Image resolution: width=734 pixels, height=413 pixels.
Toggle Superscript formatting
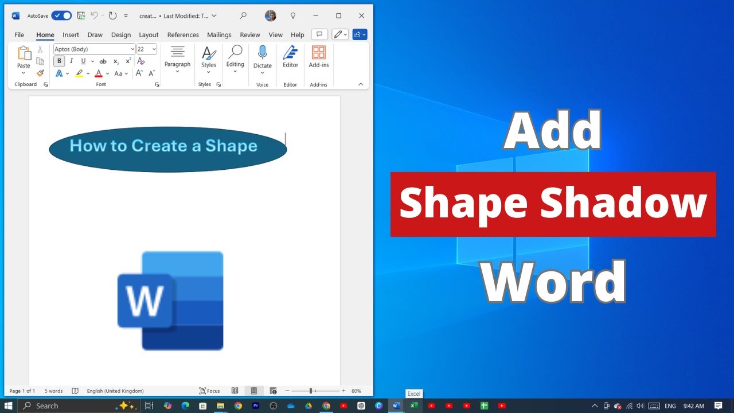[x=128, y=61]
